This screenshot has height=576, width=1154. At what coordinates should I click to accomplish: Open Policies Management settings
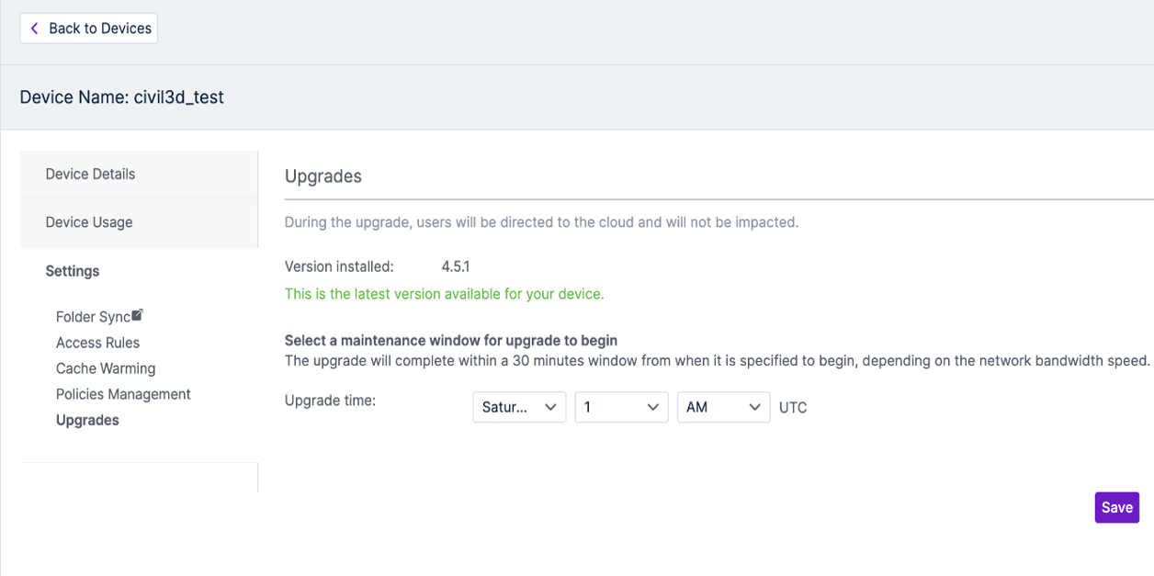[x=123, y=393]
